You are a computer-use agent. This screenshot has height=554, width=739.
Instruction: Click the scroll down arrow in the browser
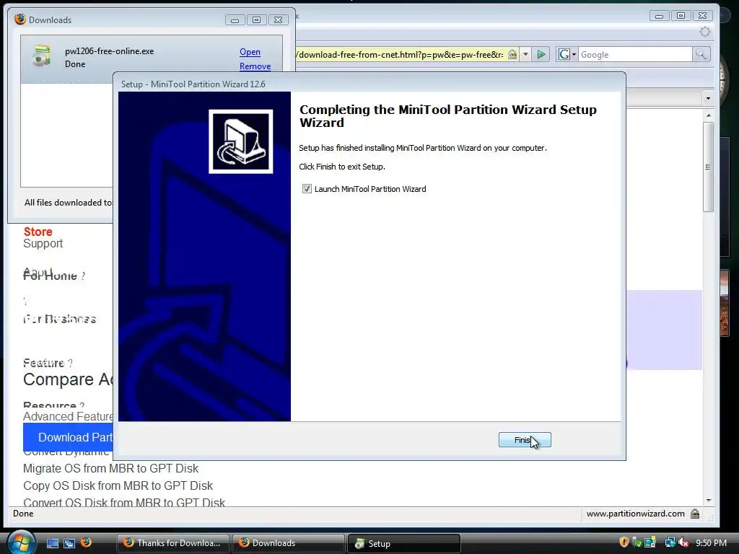(708, 501)
